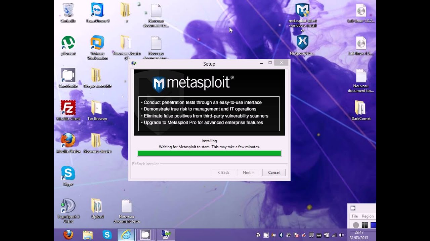Select the Upload folder on desktop
This screenshot has height=241, width=430.
click(x=97, y=209)
